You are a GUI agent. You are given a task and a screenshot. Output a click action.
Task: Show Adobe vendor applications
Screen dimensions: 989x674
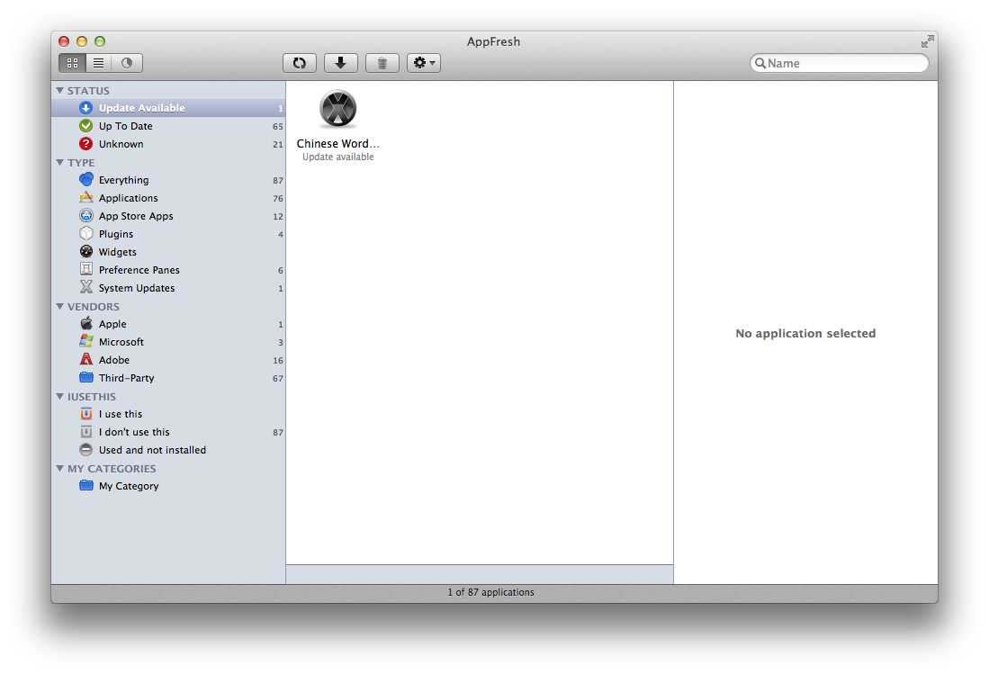tap(168, 359)
